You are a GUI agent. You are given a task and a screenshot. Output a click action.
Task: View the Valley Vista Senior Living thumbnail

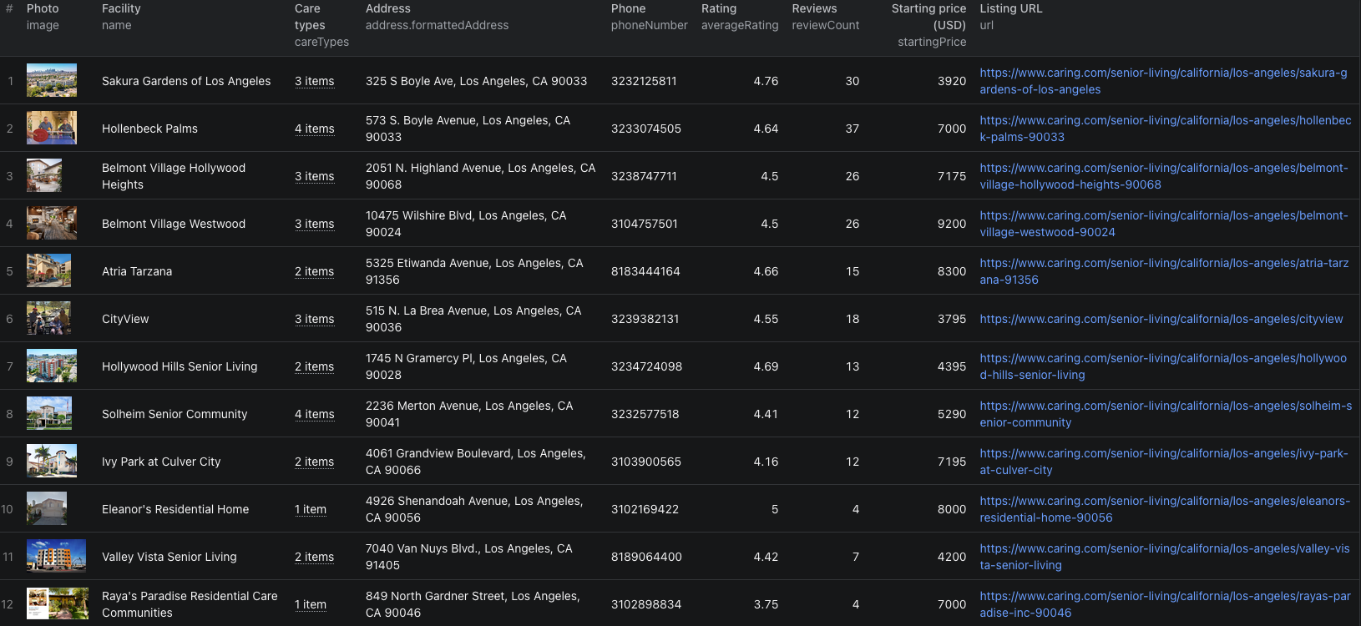pyautogui.click(x=56, y=556)
